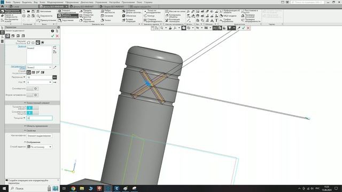Open the Моделирование menu
The image size is (342, 192).
tap(55, 2)
